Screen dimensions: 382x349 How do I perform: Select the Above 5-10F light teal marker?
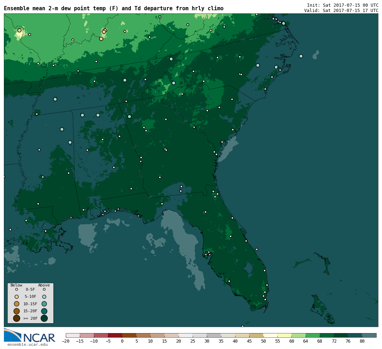coord(44,297)
